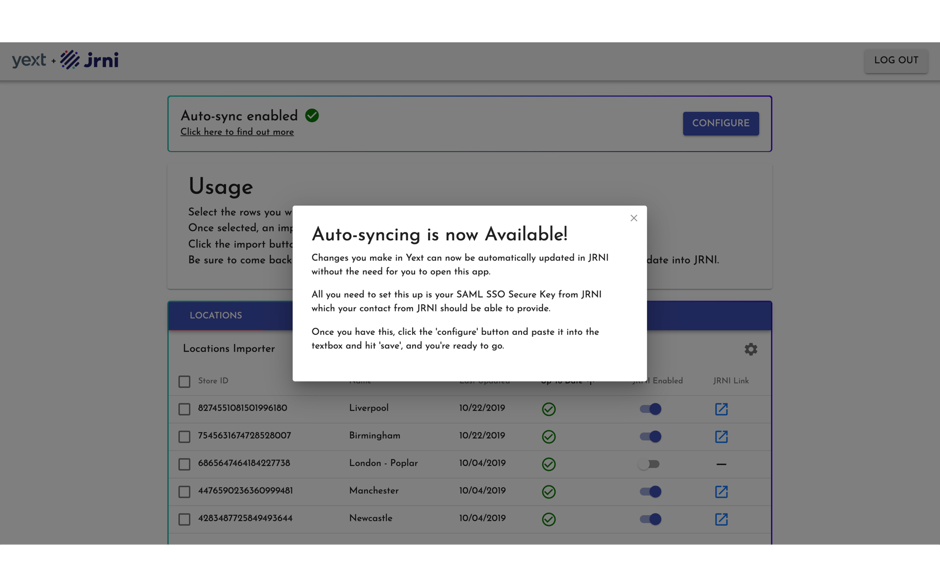The image size is (940, 587).
Task: Toggle JRNI Enabled for Birmingham
Action: coord(650,437)
